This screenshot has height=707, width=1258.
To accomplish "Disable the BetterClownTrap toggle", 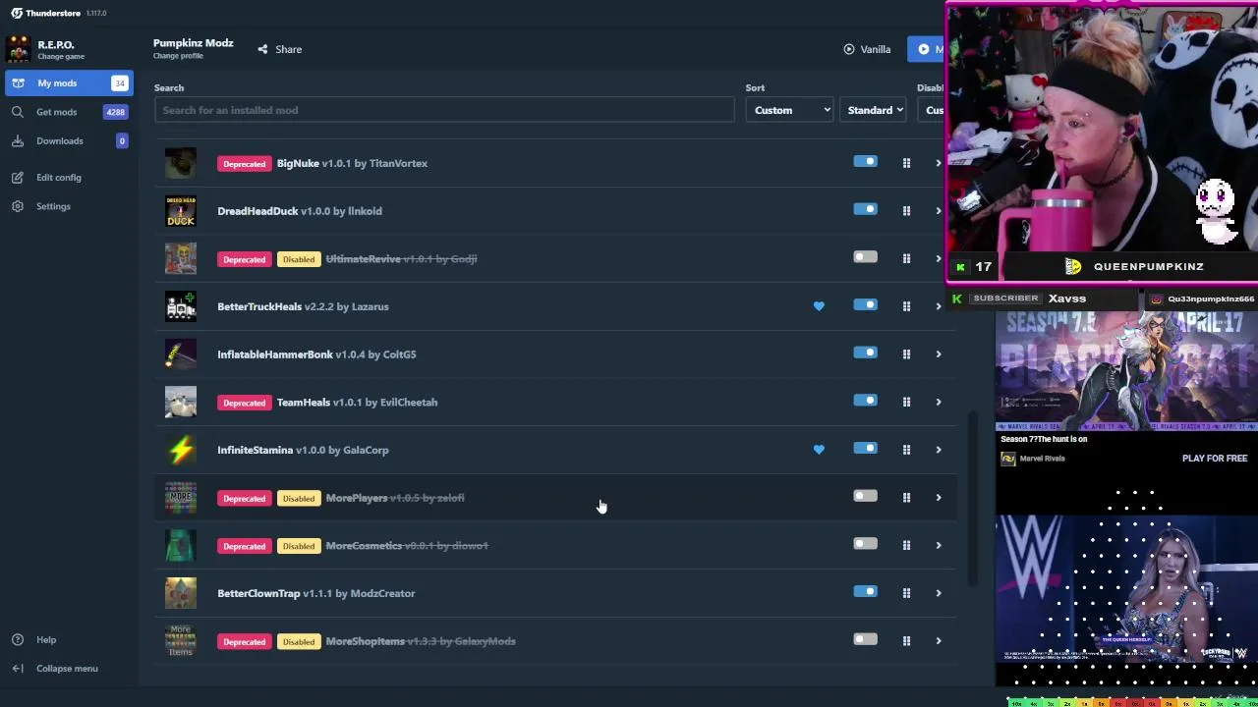I will point(865,591).
